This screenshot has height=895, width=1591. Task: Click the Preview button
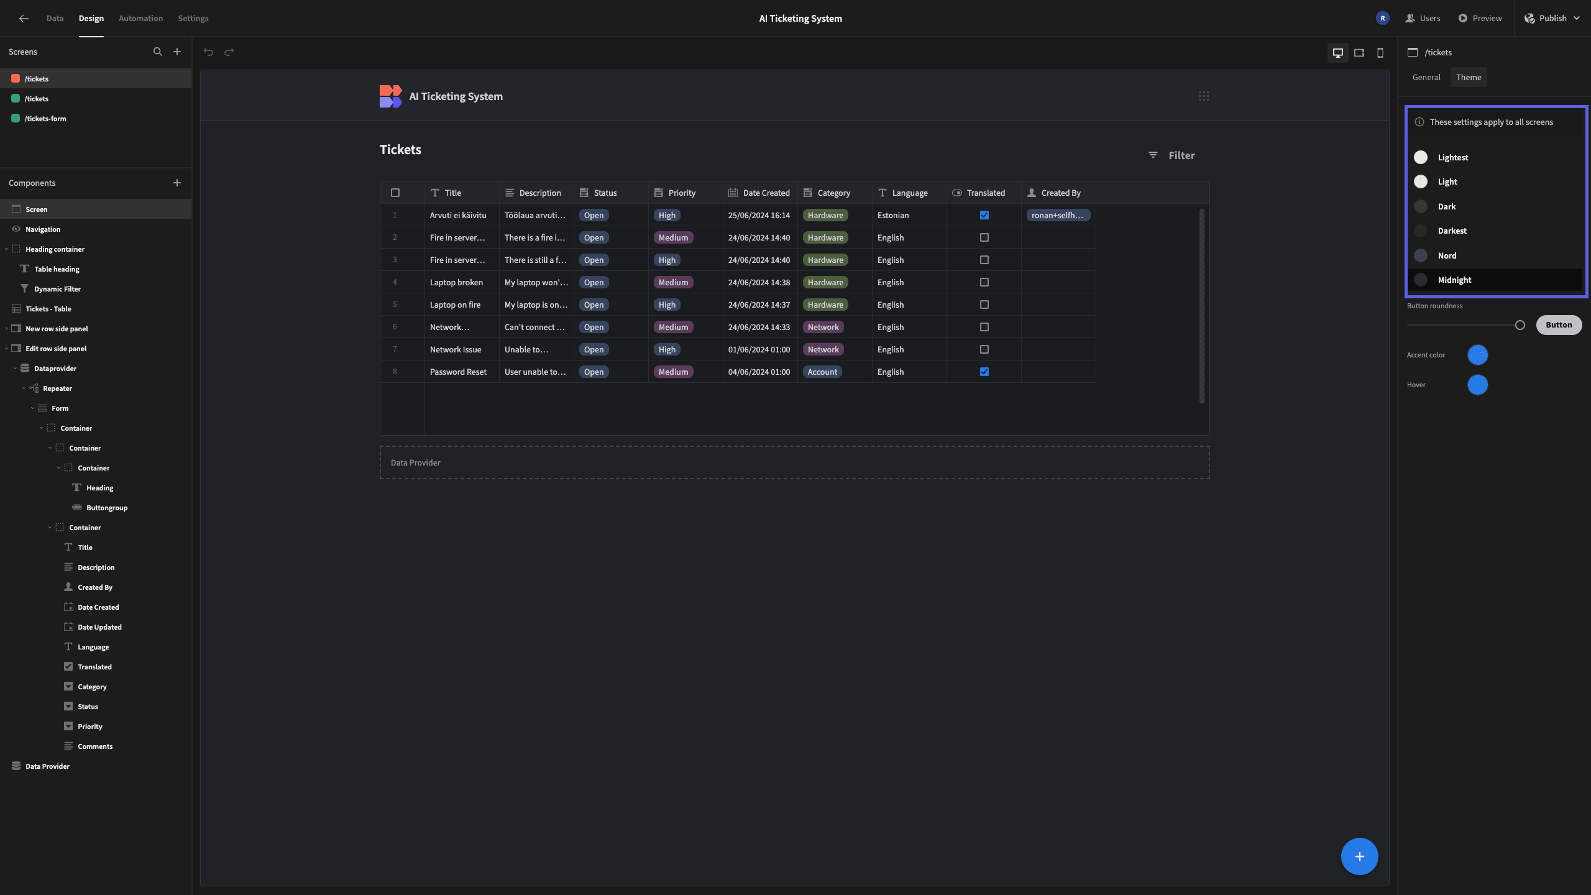1480,19
